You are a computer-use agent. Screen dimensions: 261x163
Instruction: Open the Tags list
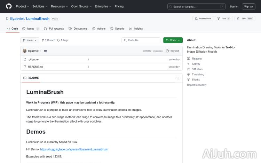click(x=63, y=40)
